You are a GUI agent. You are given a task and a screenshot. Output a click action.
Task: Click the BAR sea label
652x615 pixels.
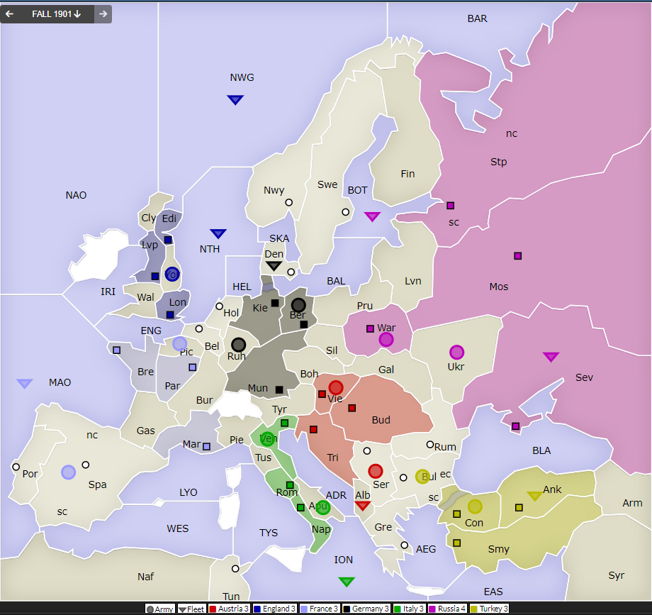478,18
